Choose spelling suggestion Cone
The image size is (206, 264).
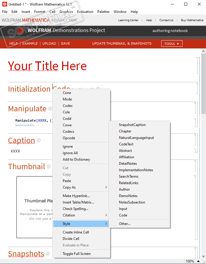[82, 93]
